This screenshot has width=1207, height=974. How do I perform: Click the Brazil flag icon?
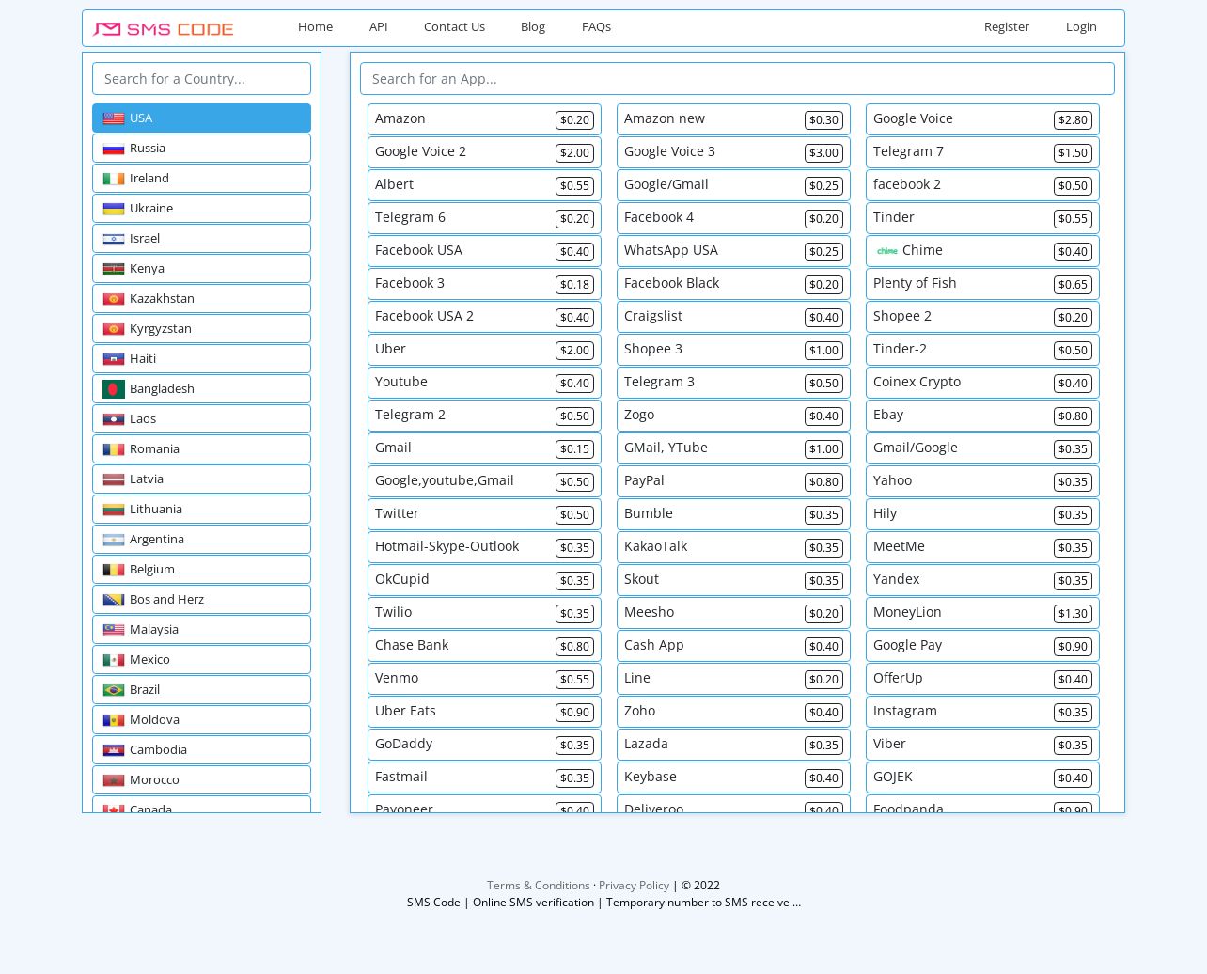(x=114, y=690)
